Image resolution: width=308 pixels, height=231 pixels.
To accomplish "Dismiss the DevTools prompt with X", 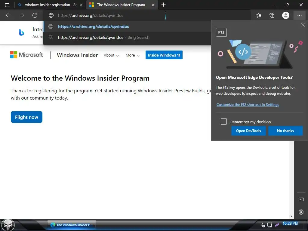I will [x=303, y=25].
